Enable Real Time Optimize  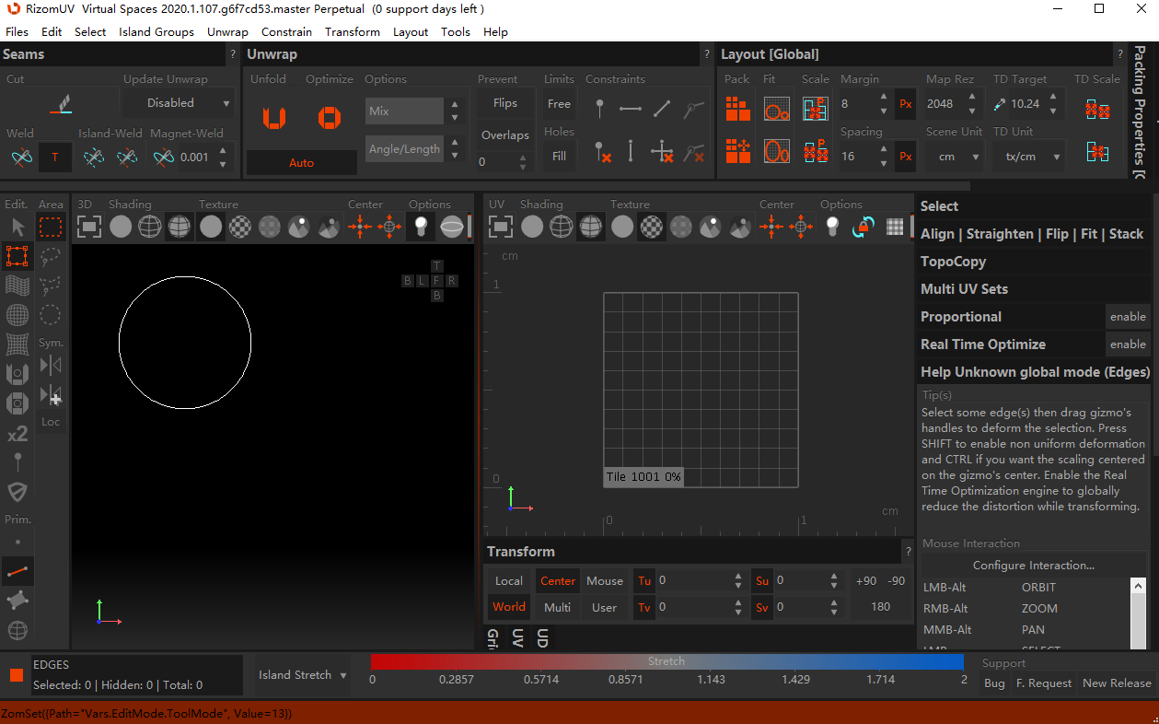click(x=1128, y=344)
